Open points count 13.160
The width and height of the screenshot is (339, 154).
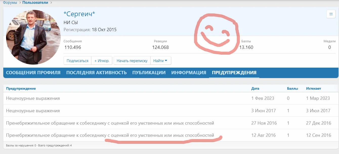pos(246,47)
